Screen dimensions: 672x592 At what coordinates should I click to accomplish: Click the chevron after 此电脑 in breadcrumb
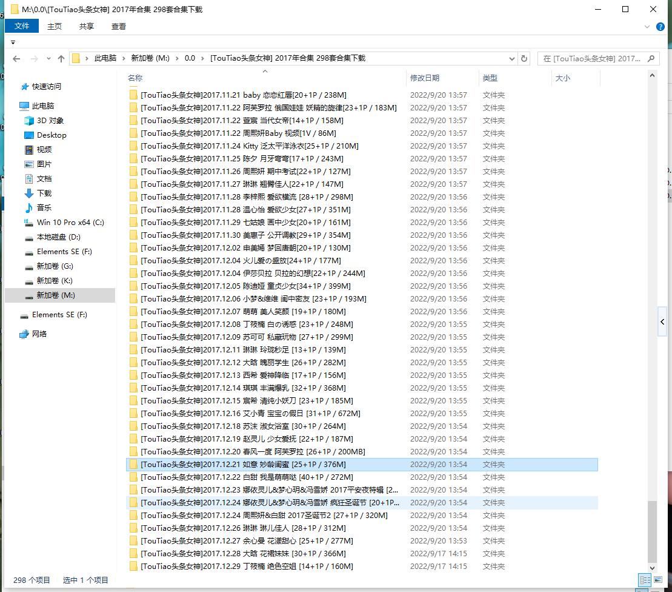coord(124,58)
